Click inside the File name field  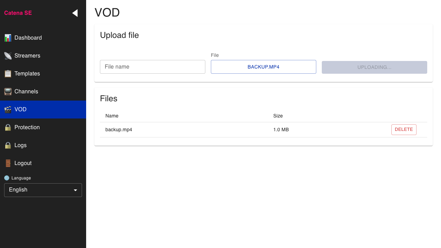coord(153,67)
